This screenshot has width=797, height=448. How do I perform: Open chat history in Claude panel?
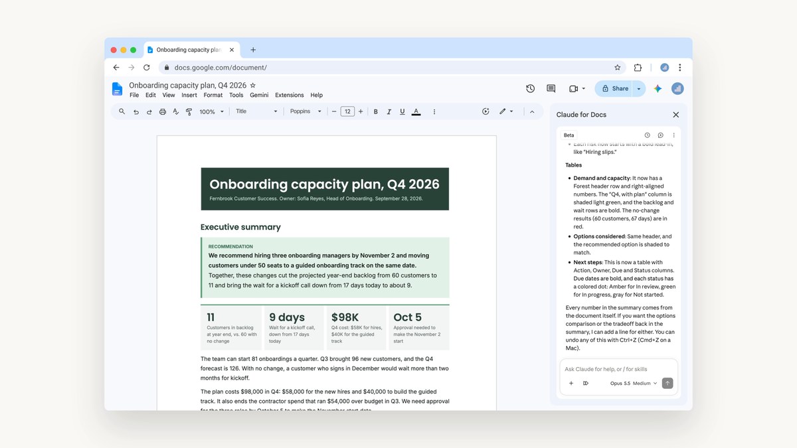[x=648, y=135]
